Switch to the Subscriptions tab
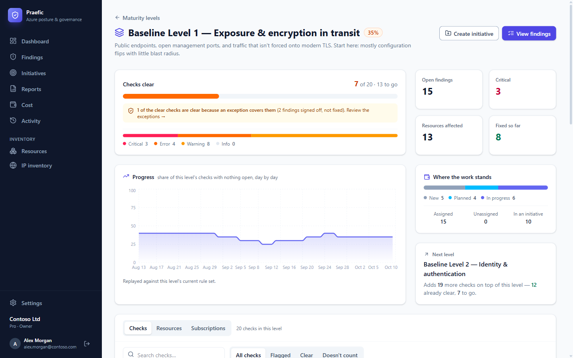573x358 pixels. (x=208, y=328)
